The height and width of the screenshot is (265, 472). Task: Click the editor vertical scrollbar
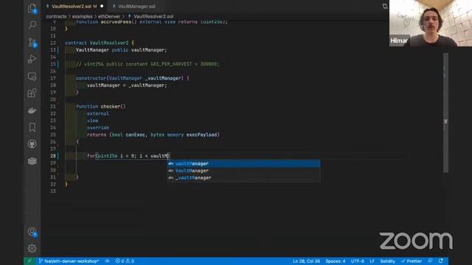[445, 113]
